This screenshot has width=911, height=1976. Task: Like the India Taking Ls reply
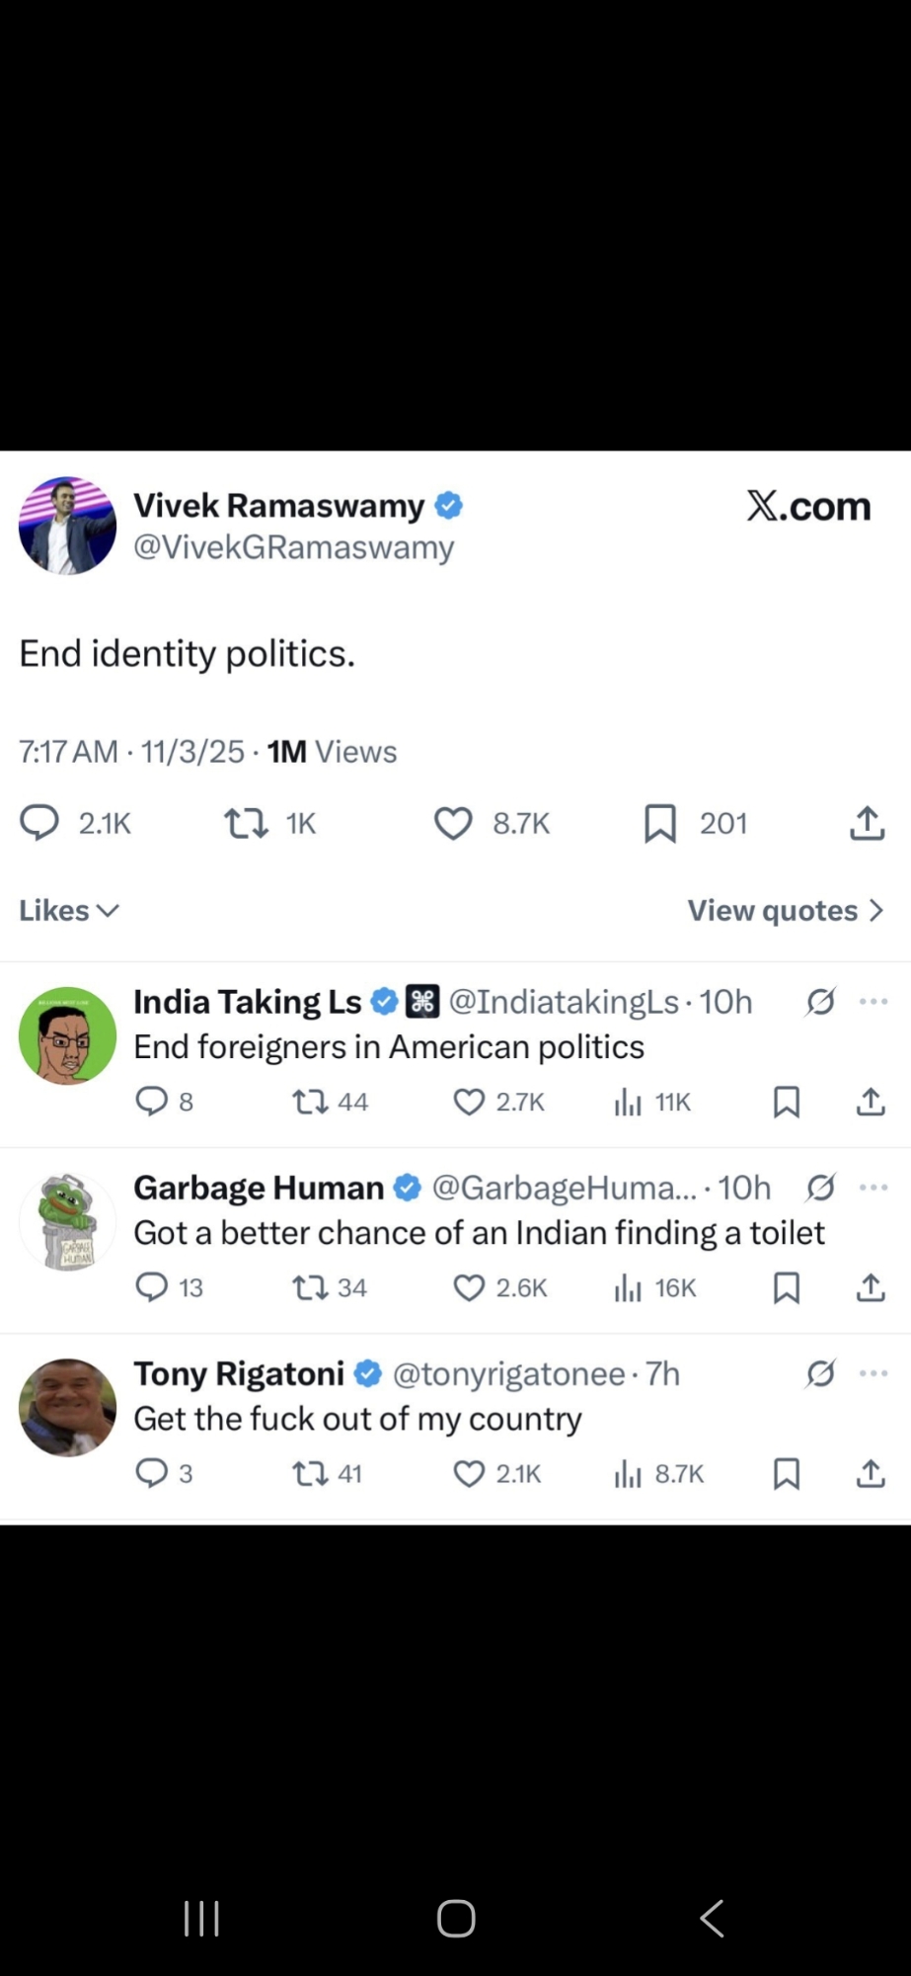469,1102
